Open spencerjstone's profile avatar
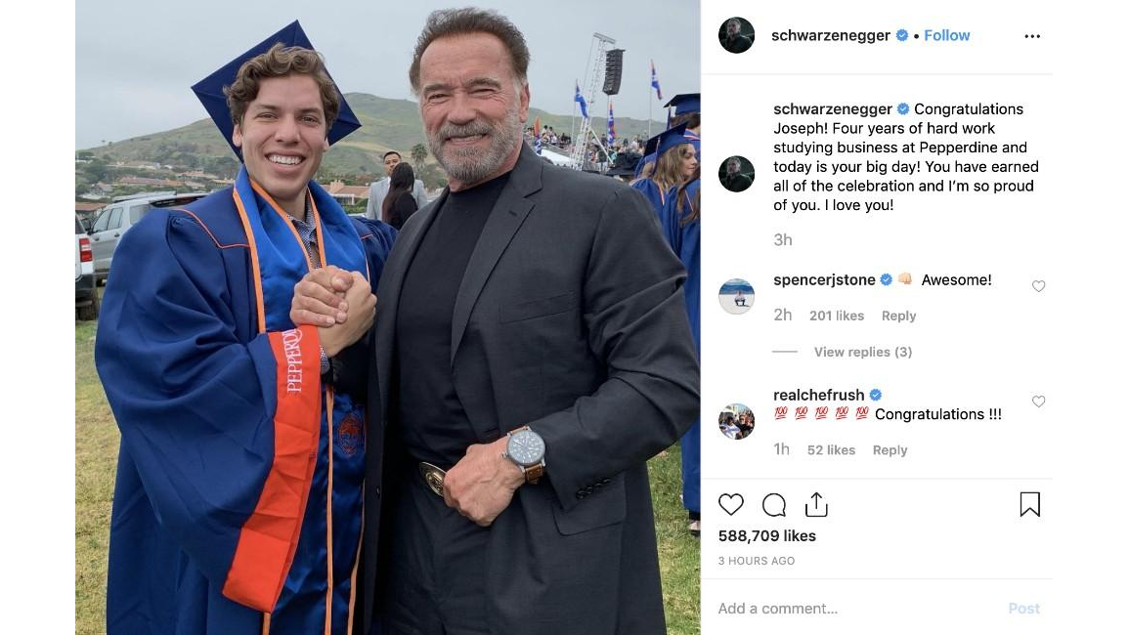The image size is (1129, 635). click(737, 296)
